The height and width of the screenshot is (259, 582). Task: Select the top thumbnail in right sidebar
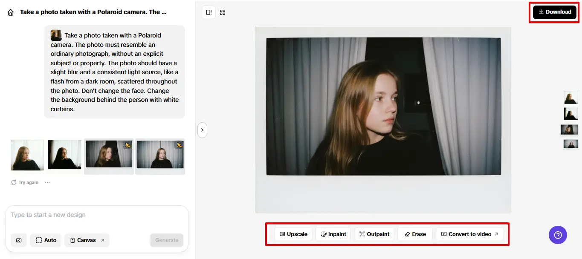[x=570, y=97]
